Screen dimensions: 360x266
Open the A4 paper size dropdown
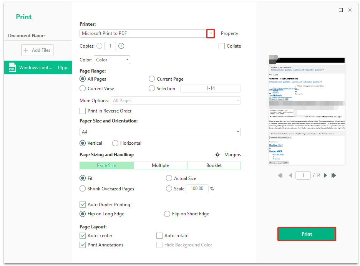(160, 132)
